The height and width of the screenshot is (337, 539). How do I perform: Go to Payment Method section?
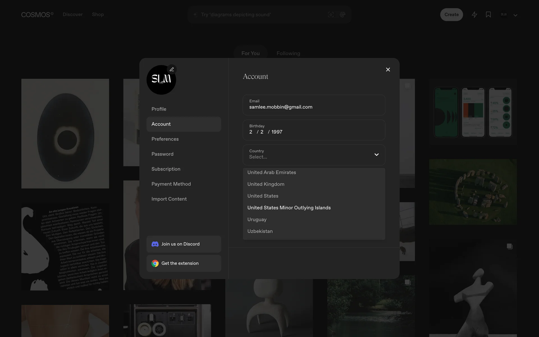[x=171, y=184]
